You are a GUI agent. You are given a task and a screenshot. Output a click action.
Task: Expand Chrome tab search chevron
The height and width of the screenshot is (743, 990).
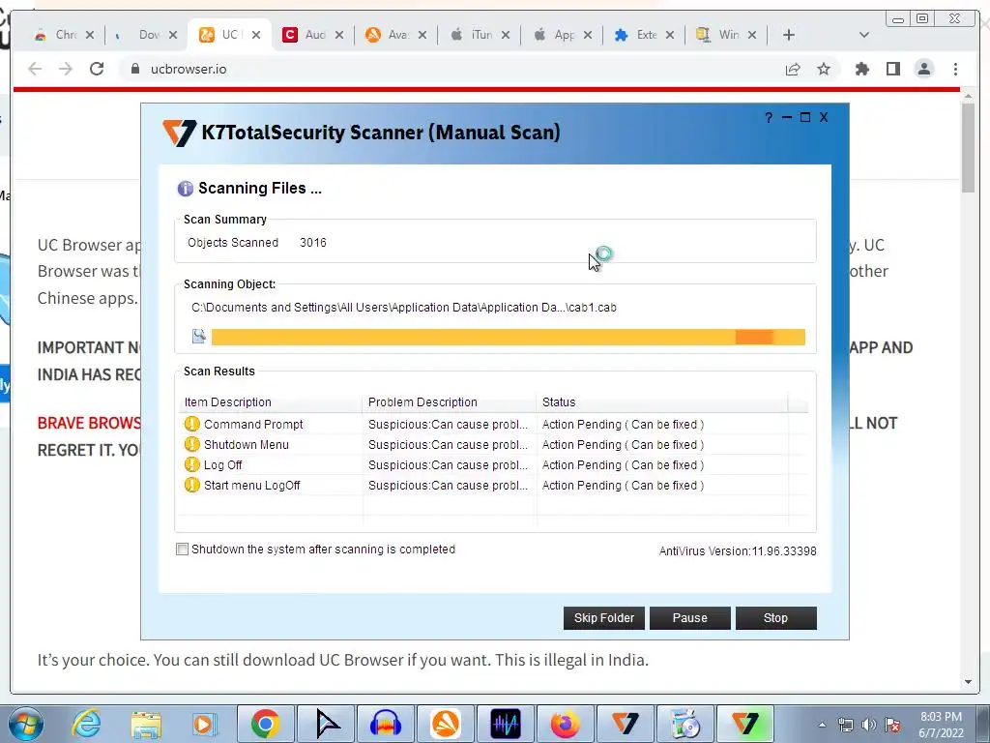(864, 35)
